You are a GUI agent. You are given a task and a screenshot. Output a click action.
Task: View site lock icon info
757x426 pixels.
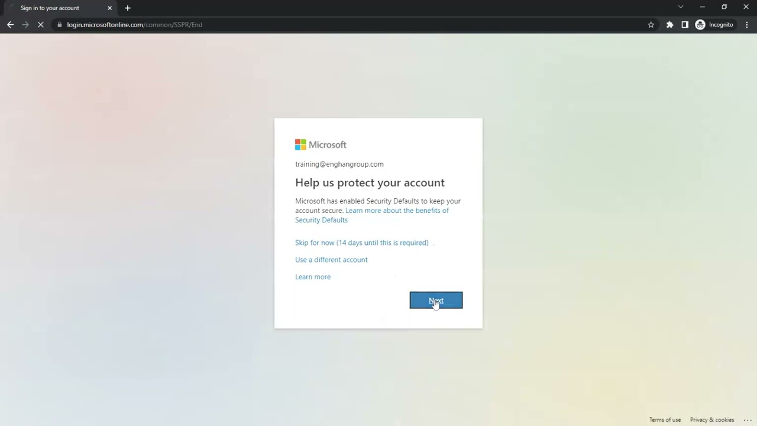[59, 25]
